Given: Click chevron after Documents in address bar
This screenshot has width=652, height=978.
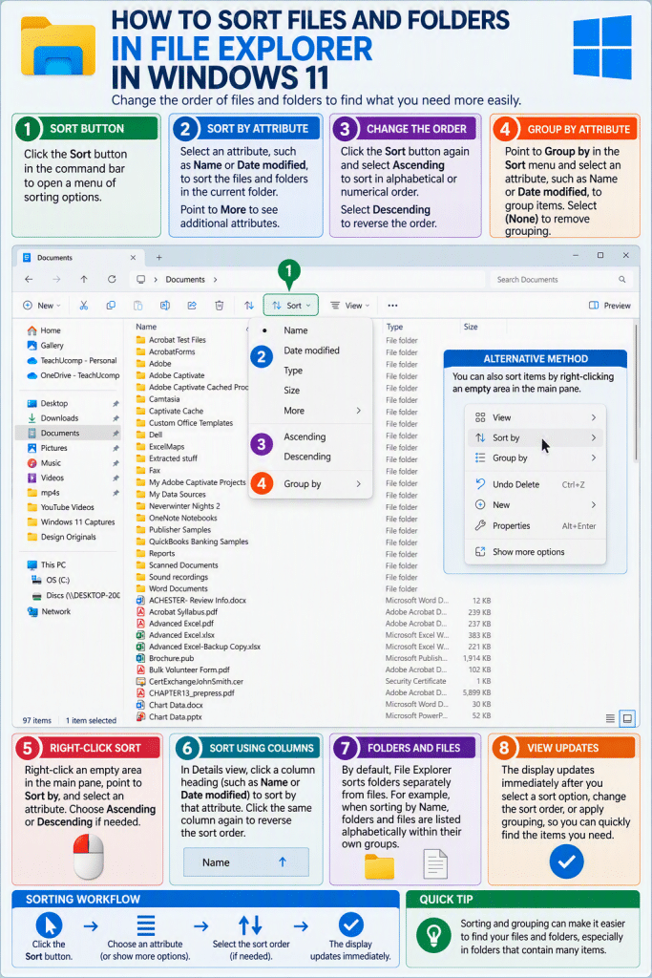Looking at the screenshot, I should pos(215,280).
